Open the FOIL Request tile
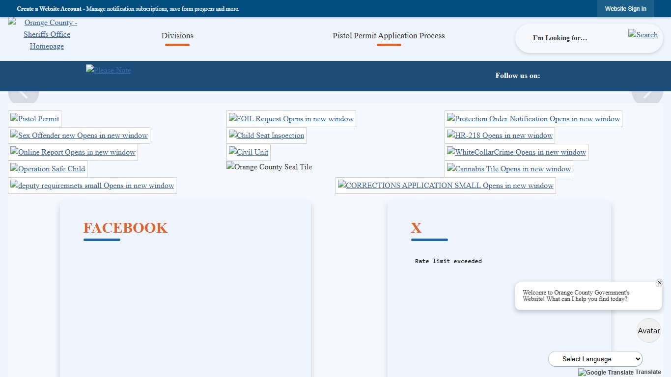This screenshot has width=671, height=377. (291, 119)
